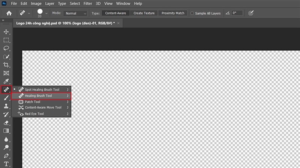Select the Blur tool droplet icon

[6, 139]
